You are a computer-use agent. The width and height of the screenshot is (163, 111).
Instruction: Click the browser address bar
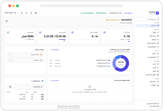coord(81,6)
